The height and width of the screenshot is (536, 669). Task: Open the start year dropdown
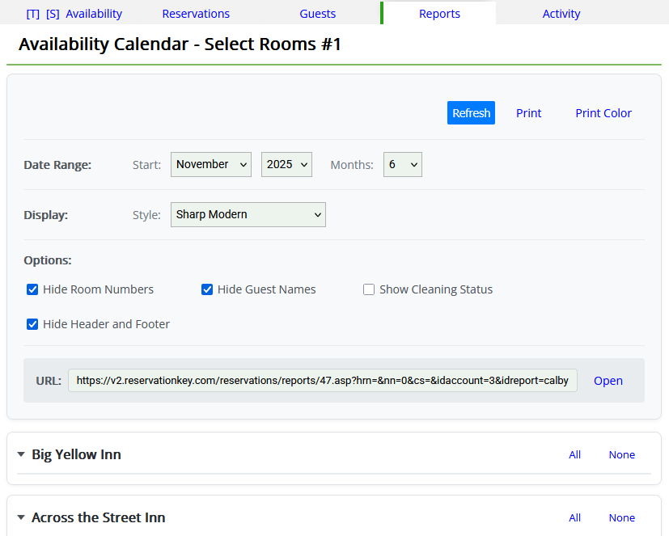tap(286, 164)
